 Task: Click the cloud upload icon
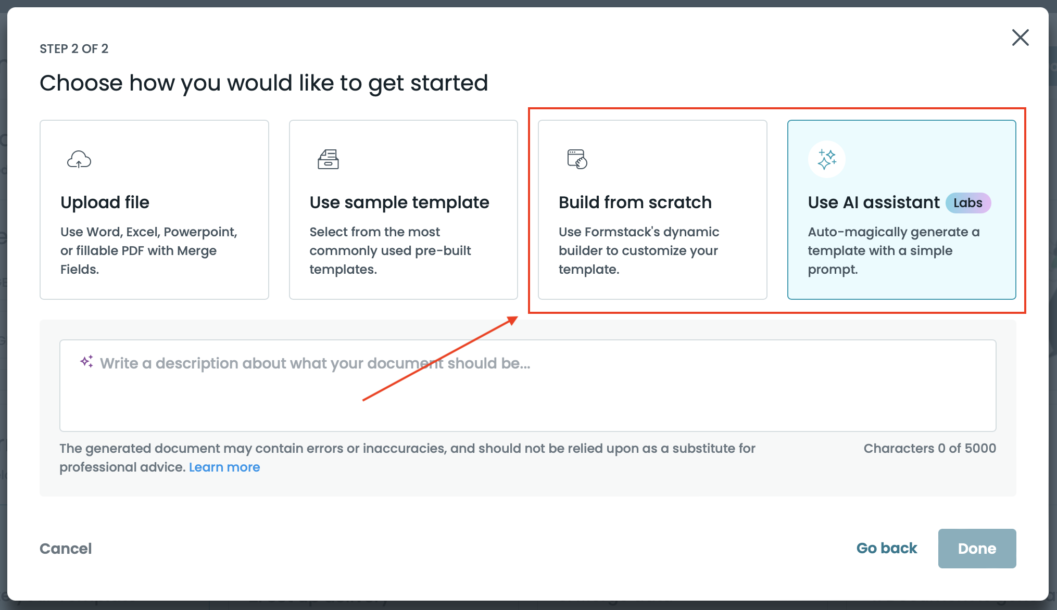[x=79, y=159]
